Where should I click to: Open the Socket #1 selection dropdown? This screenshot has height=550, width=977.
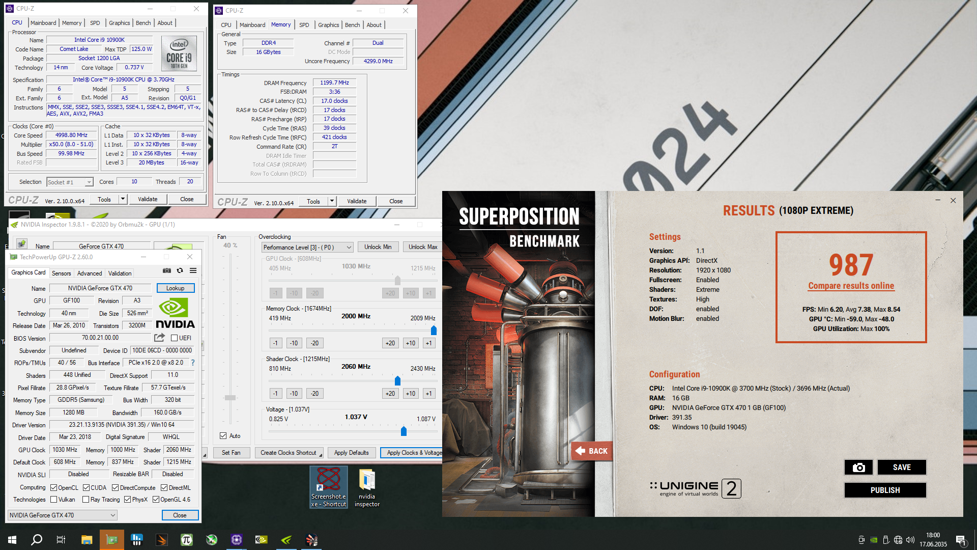click(70, 182)
